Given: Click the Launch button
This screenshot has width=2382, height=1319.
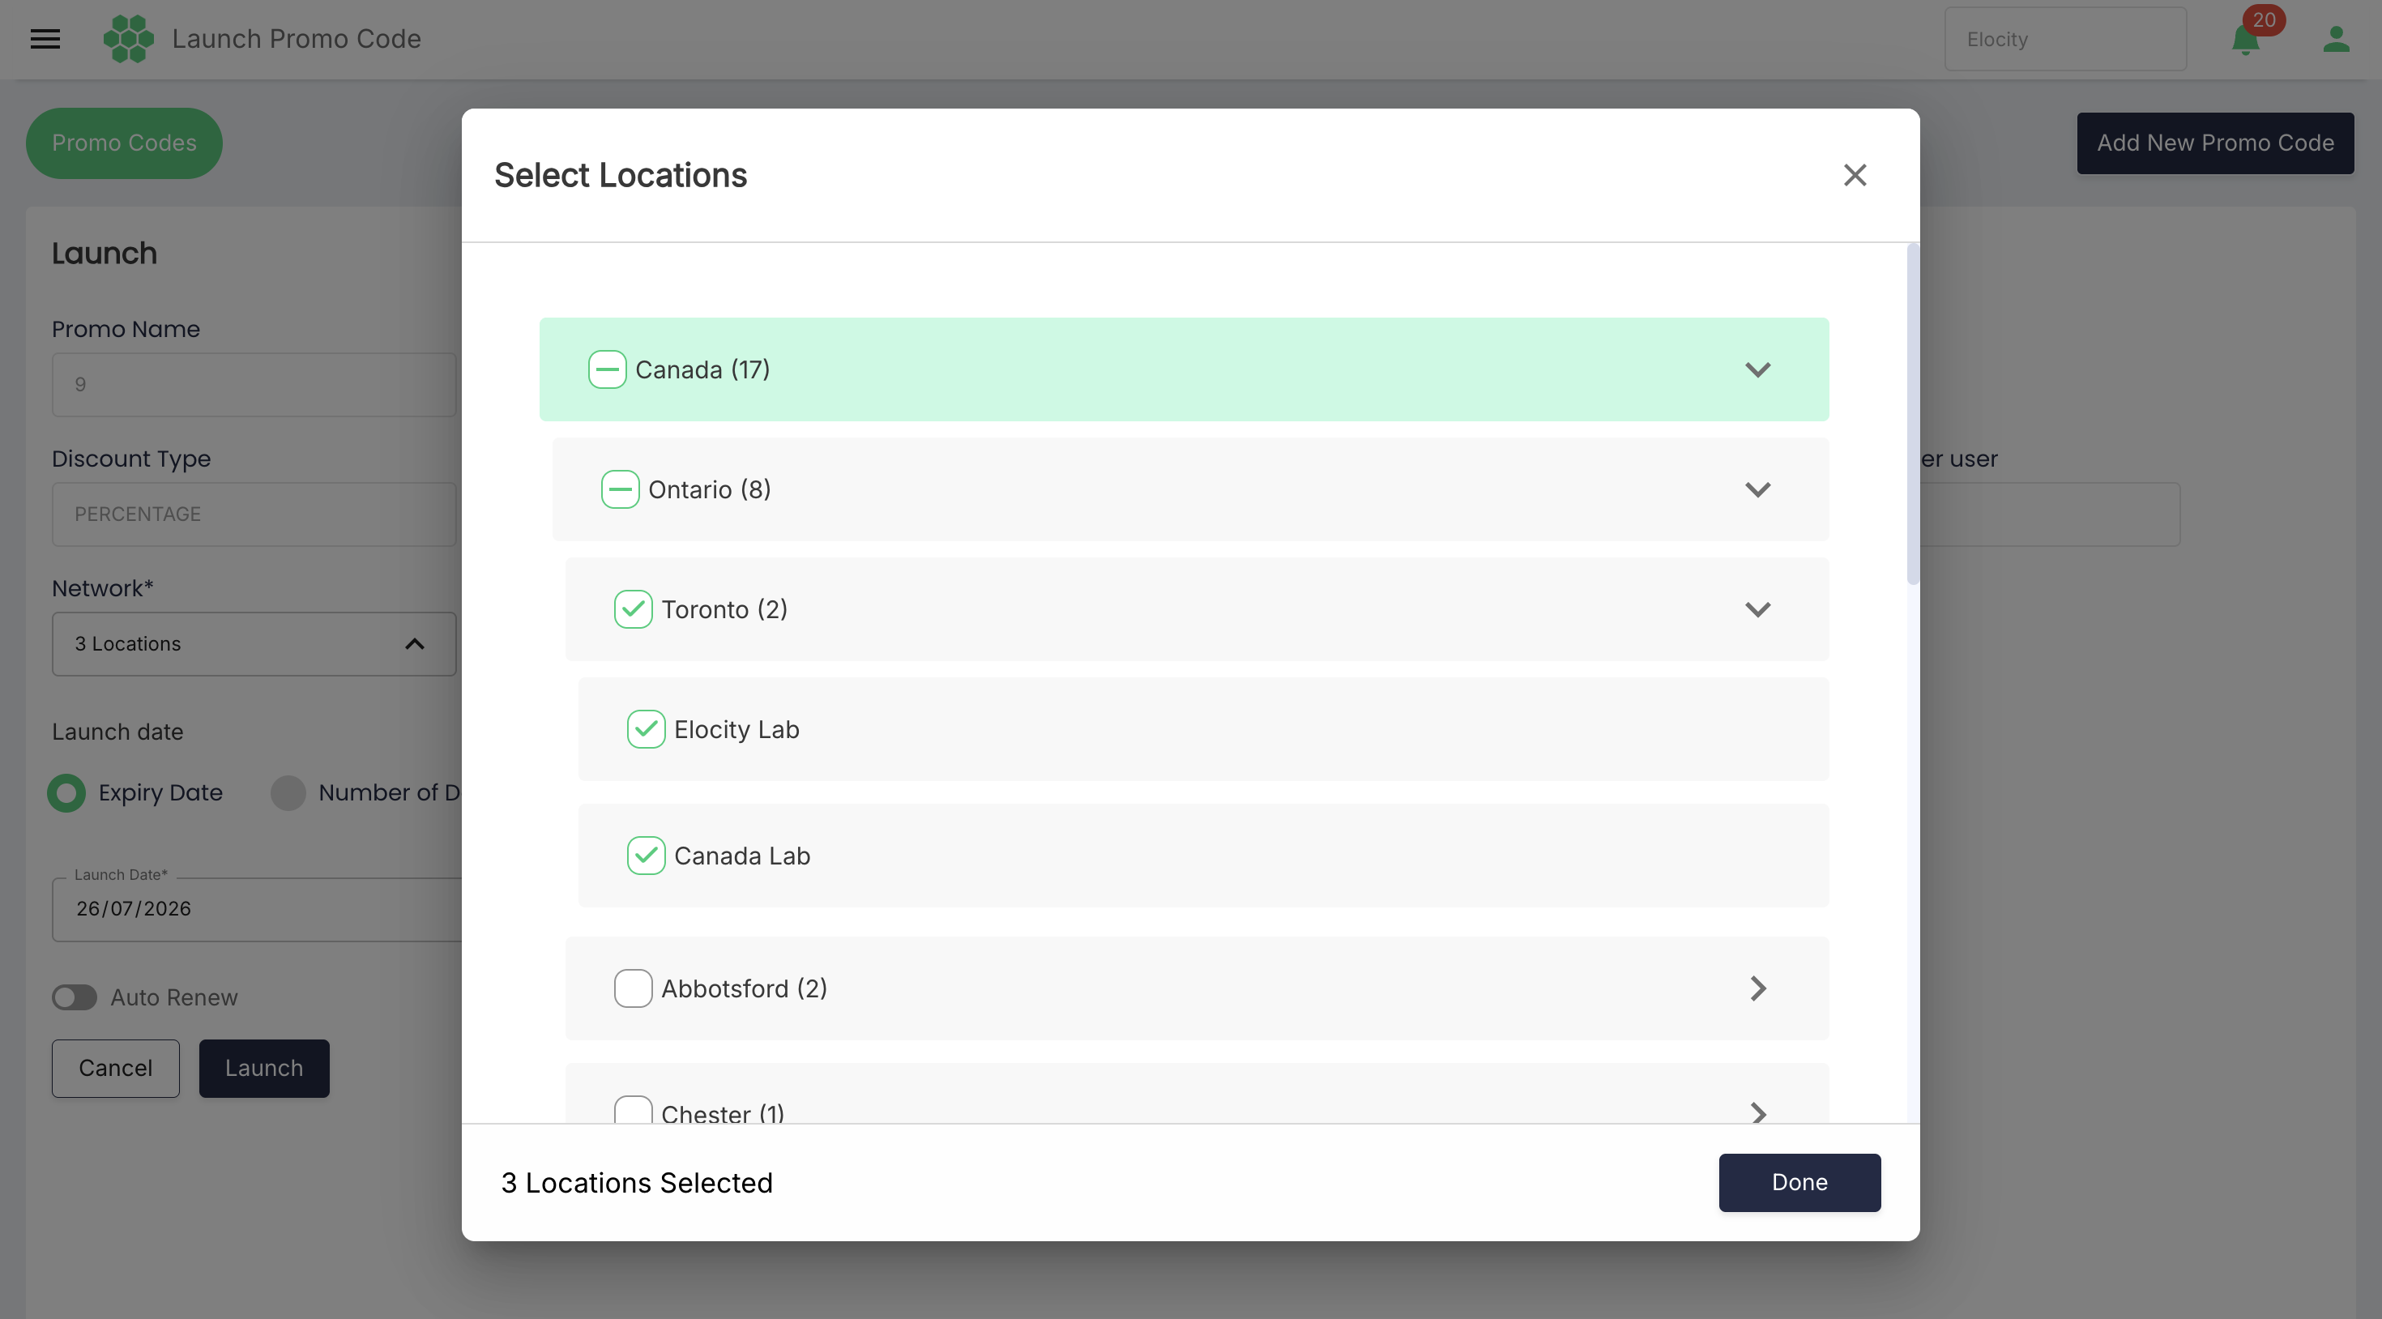Looking at the screenshot, I should [264, 1069].
